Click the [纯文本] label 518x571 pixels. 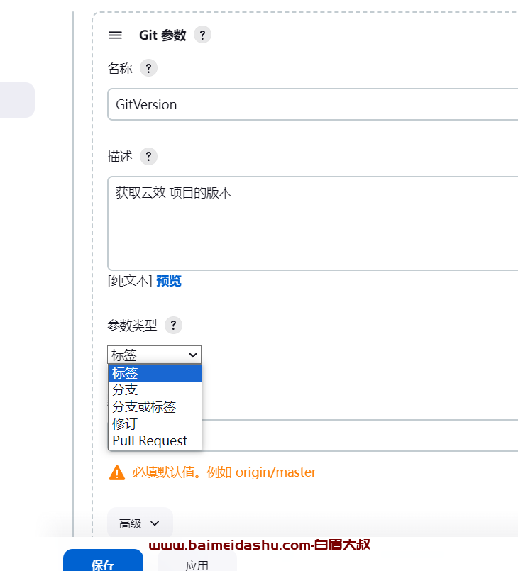coord(130,281)
